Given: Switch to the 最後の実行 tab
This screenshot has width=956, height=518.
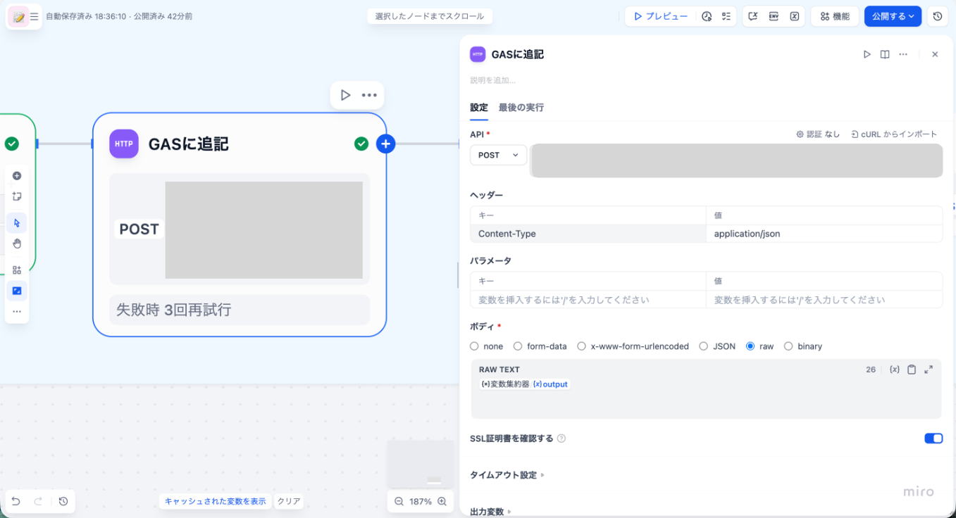Looking at the screenshot, I should click(x=521, y=108).
